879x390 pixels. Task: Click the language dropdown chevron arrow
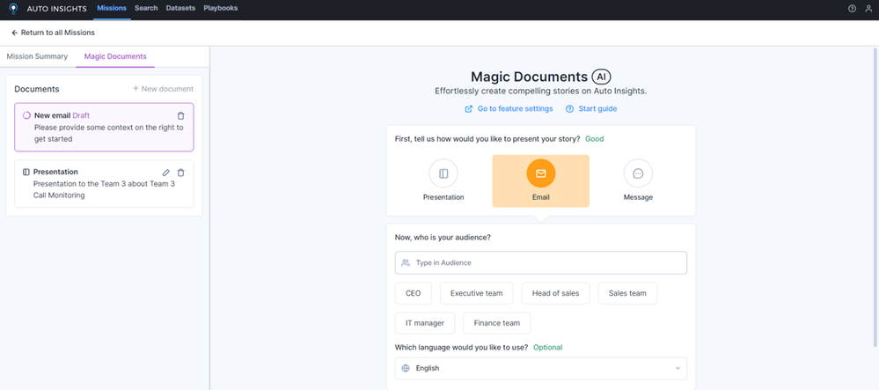[678, 368]
